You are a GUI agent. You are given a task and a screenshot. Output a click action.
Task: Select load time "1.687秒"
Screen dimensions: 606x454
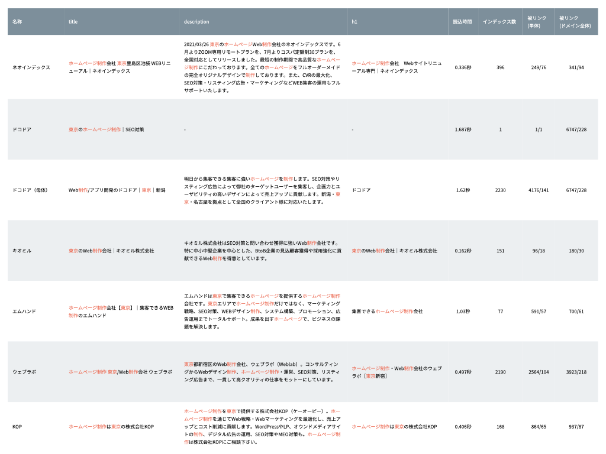tap(463, 129)
